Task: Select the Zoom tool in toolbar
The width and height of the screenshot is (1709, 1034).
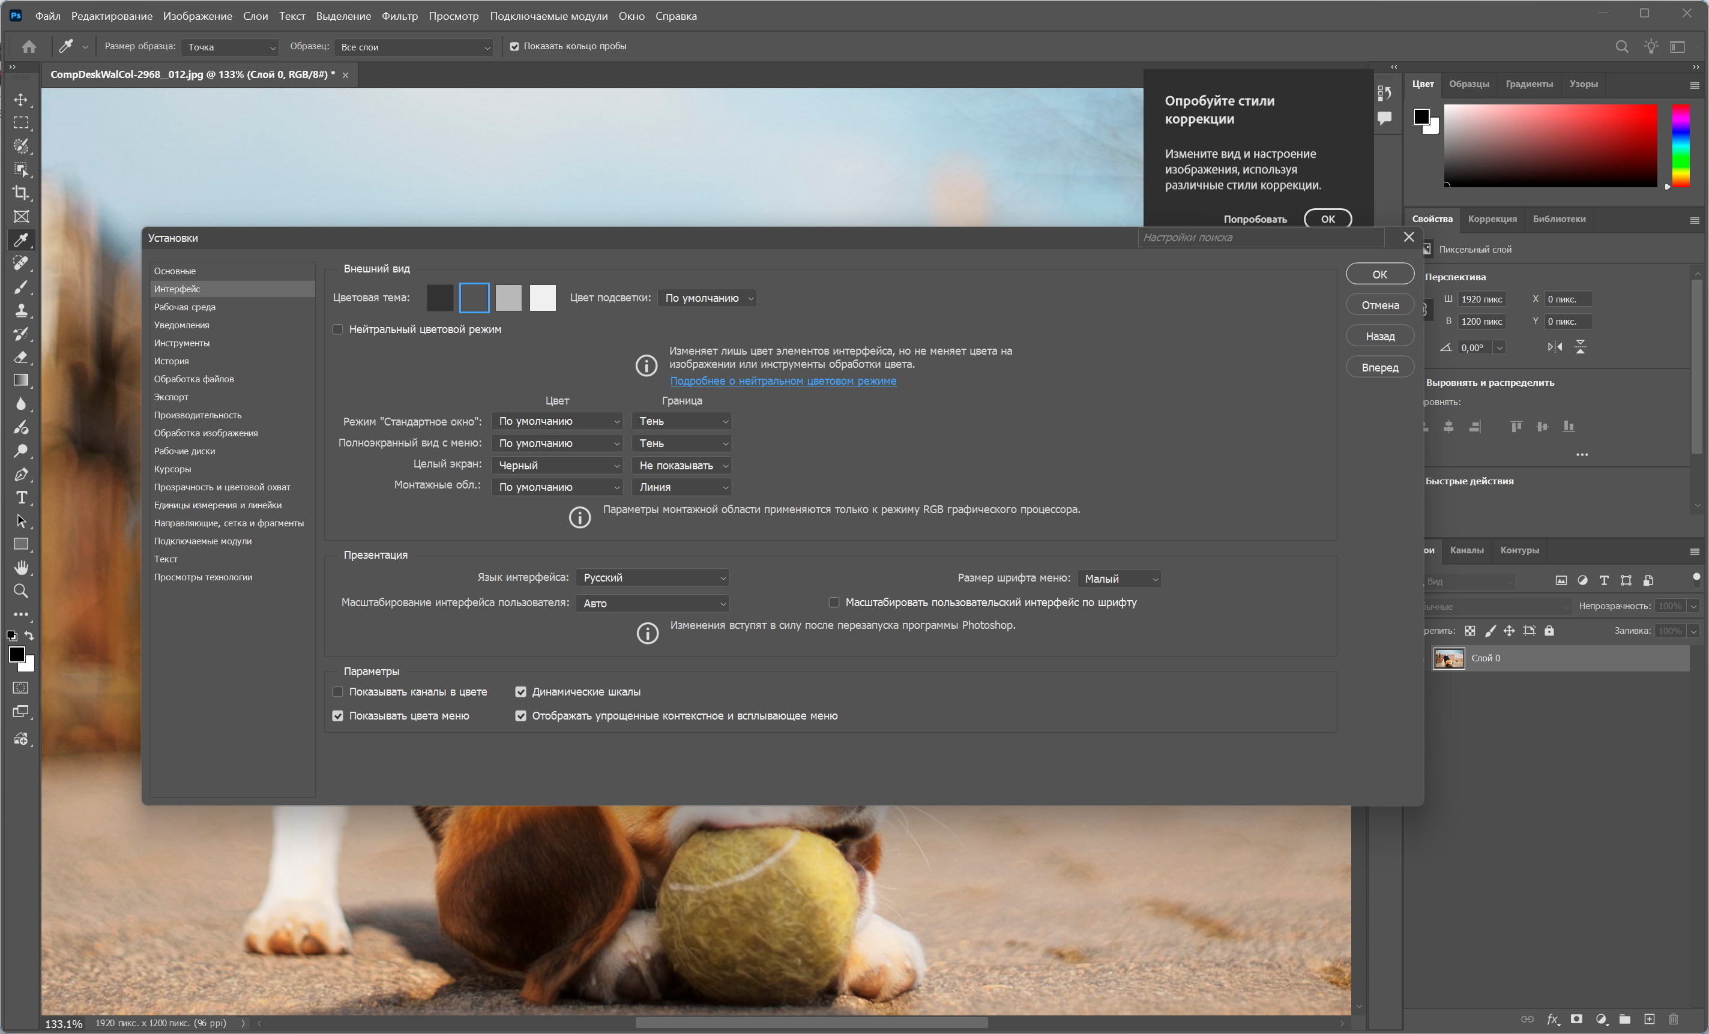Action: (x=21, y=591)
